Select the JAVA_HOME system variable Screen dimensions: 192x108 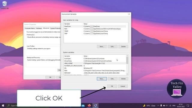tap(95, 63)
